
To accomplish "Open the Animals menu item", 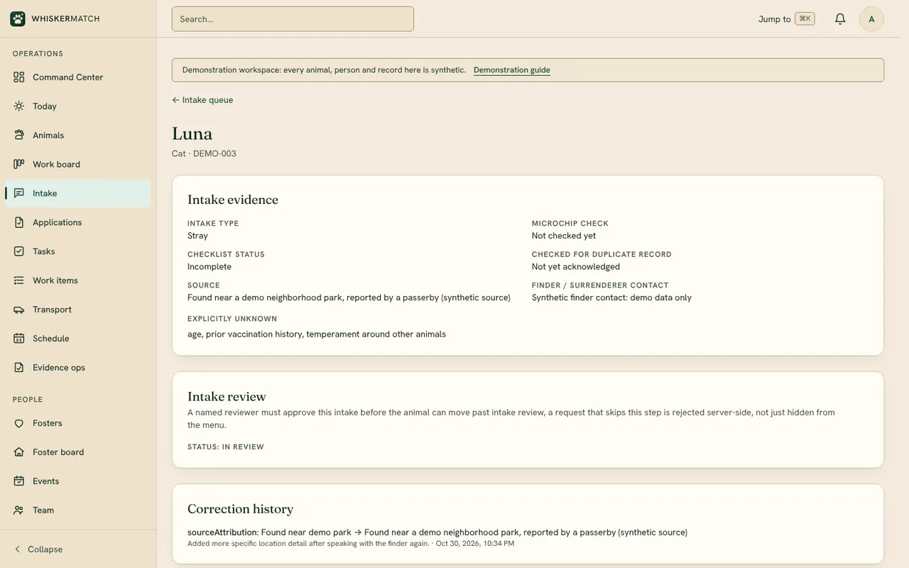I will point(78,135).
